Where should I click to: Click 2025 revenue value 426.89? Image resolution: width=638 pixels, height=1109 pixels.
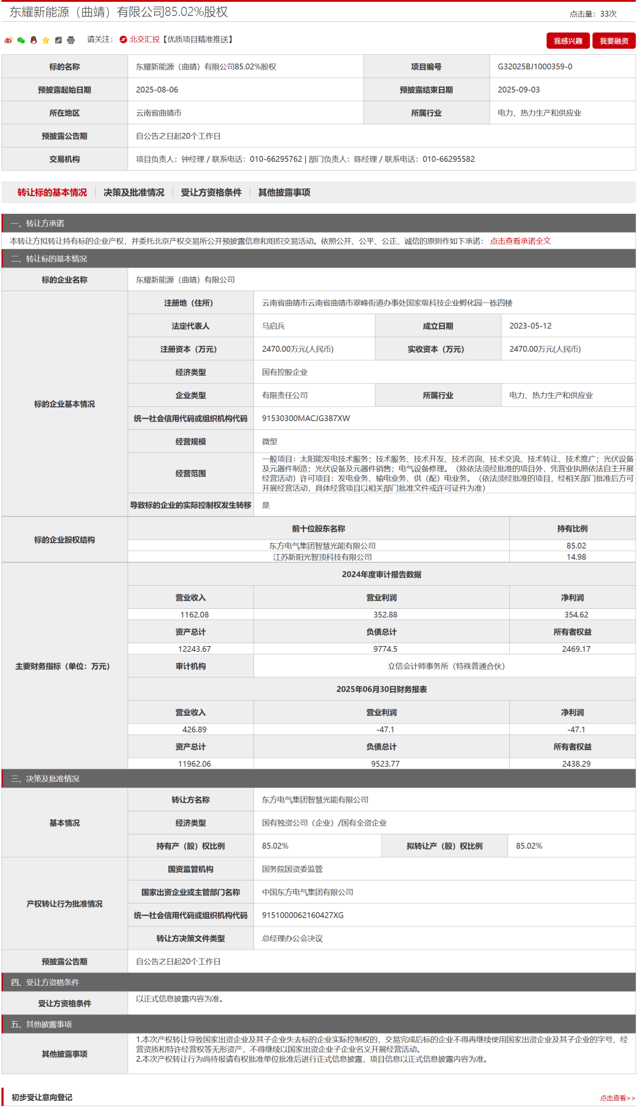tap(194, 730)
